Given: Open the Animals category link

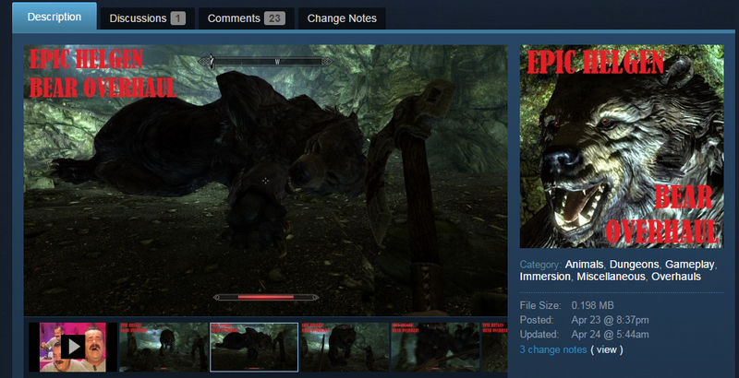Looking at the screenshot, I should point(584,265).
